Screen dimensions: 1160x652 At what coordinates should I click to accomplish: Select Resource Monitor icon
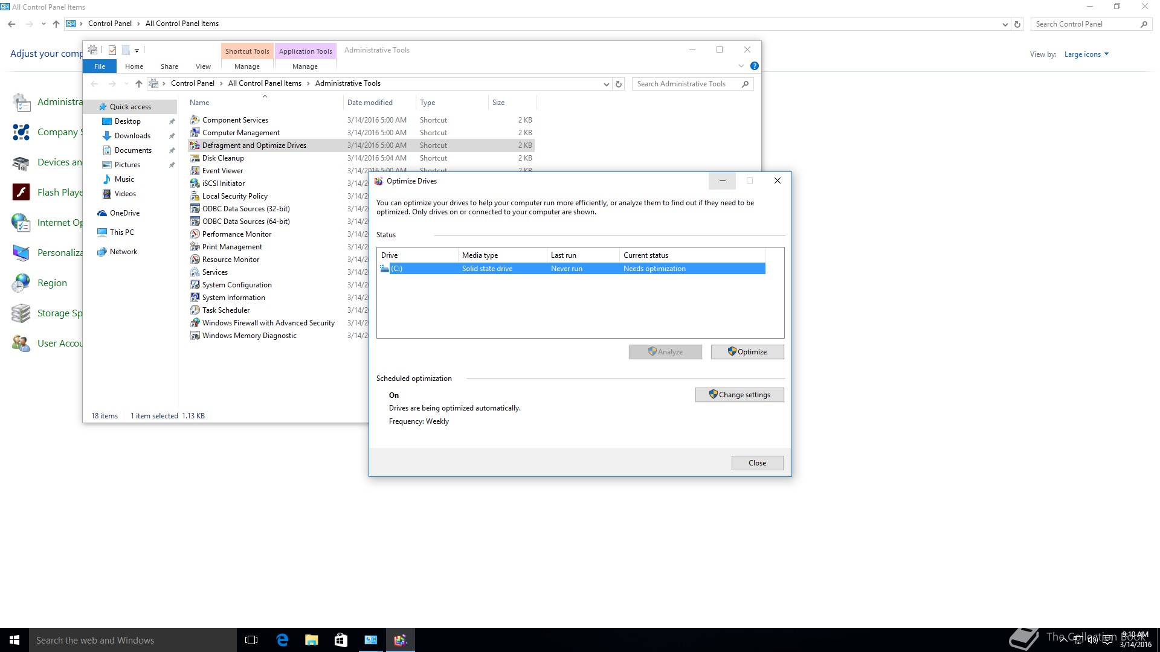point(195,260)
